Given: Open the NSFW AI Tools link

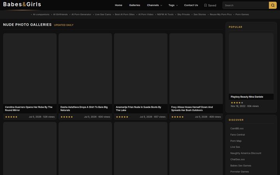Looking at the screenshot, I should 165,14.
